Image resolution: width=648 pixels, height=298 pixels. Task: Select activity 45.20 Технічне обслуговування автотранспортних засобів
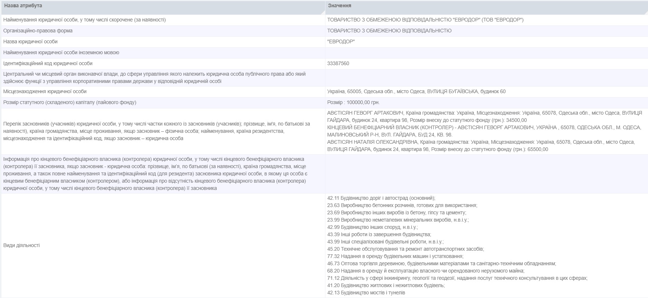click(x=406, y=249)
